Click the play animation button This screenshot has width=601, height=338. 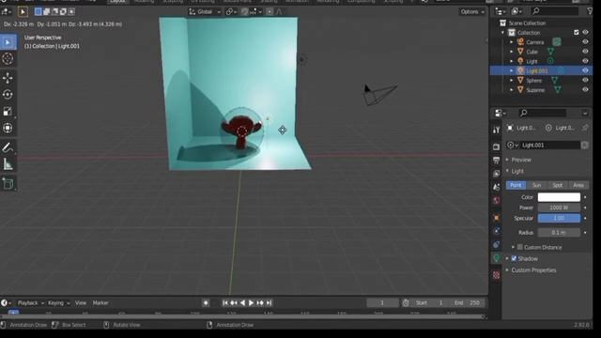252,303
